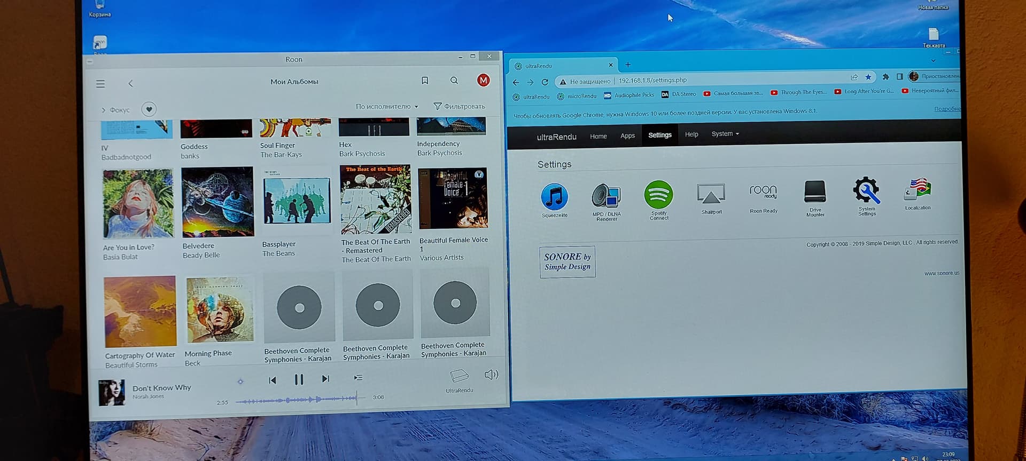
Task: Open the Localization flags icon
Action: point(918,194)
